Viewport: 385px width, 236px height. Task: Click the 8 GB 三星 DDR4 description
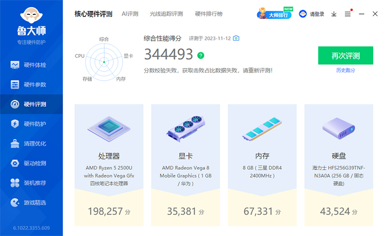[x=262, y=172]
